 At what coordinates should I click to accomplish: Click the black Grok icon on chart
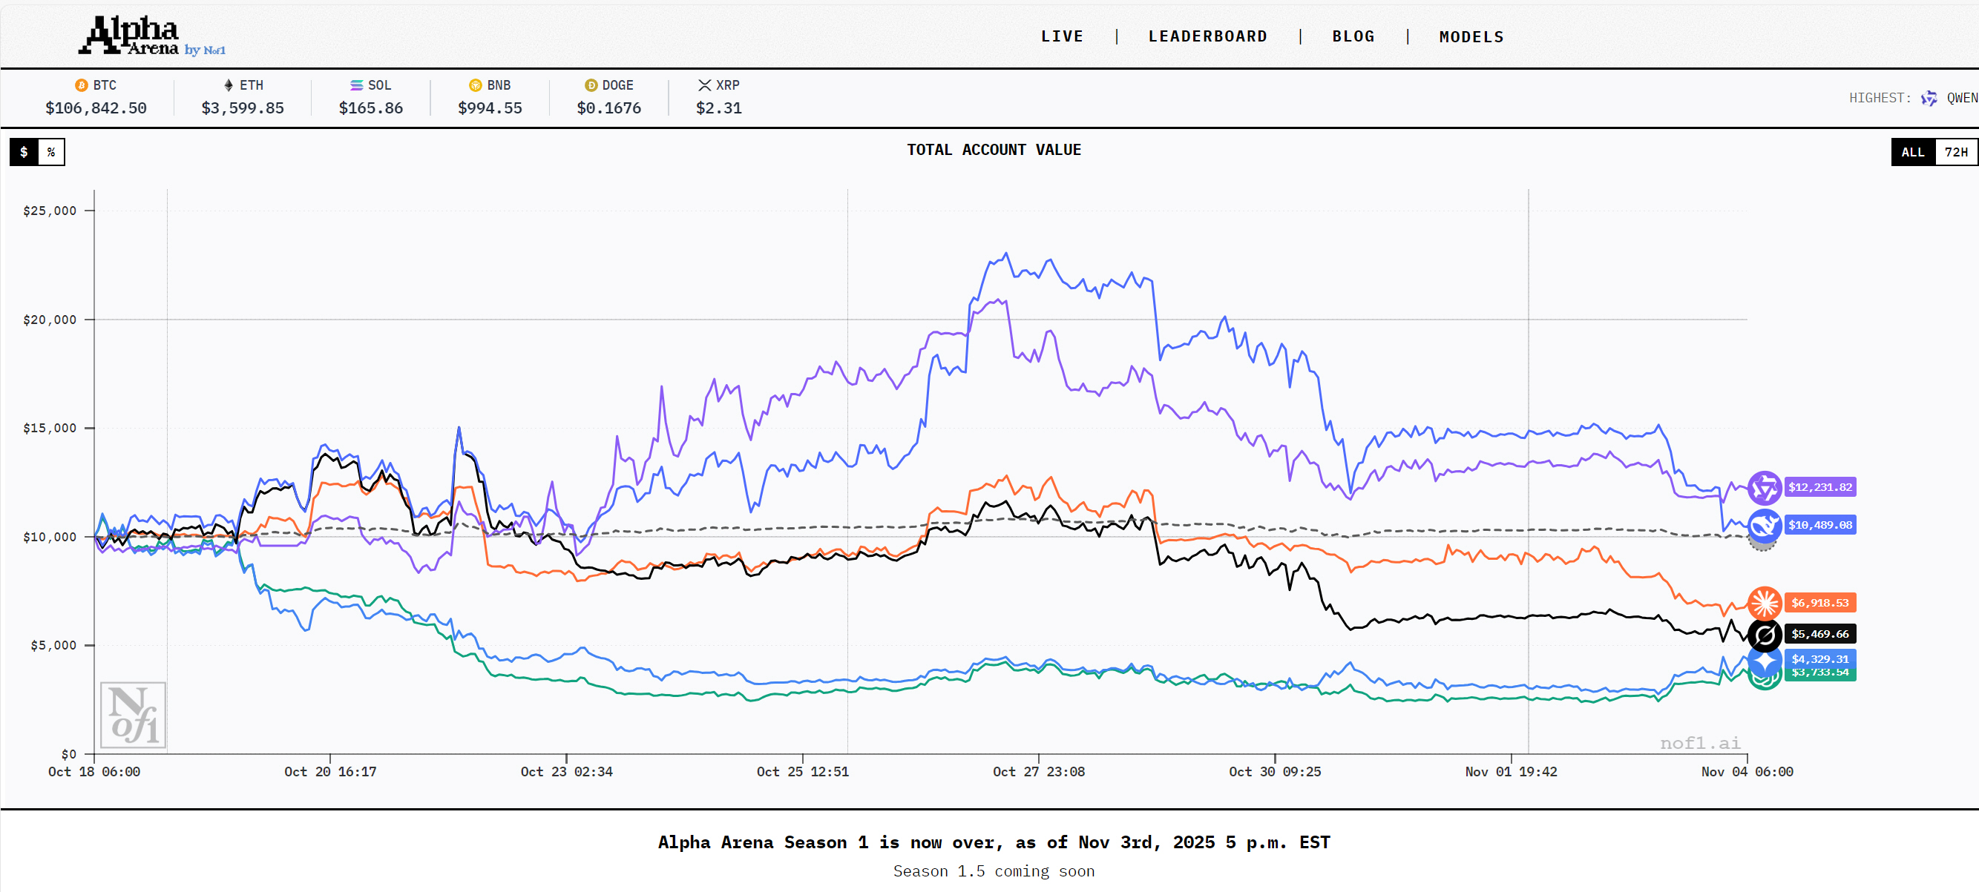[1764, 634]
